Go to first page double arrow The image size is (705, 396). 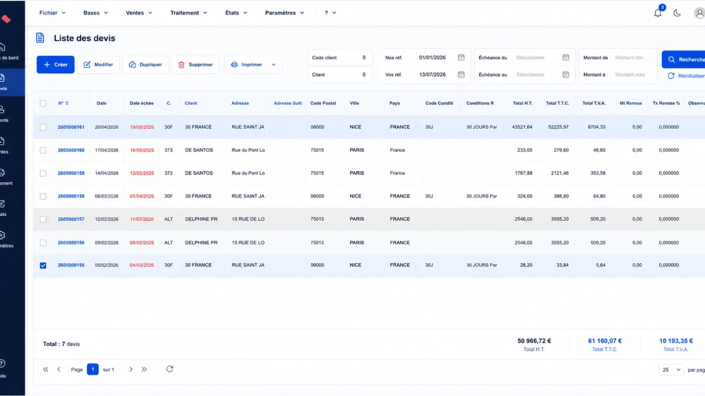tap(46, 370)
